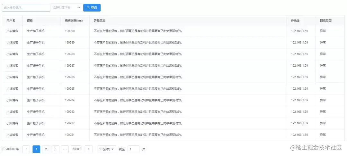This screenshot has width=347, height=156.
Task: Click the 用户名 column header
Action: tap(11, 21)
